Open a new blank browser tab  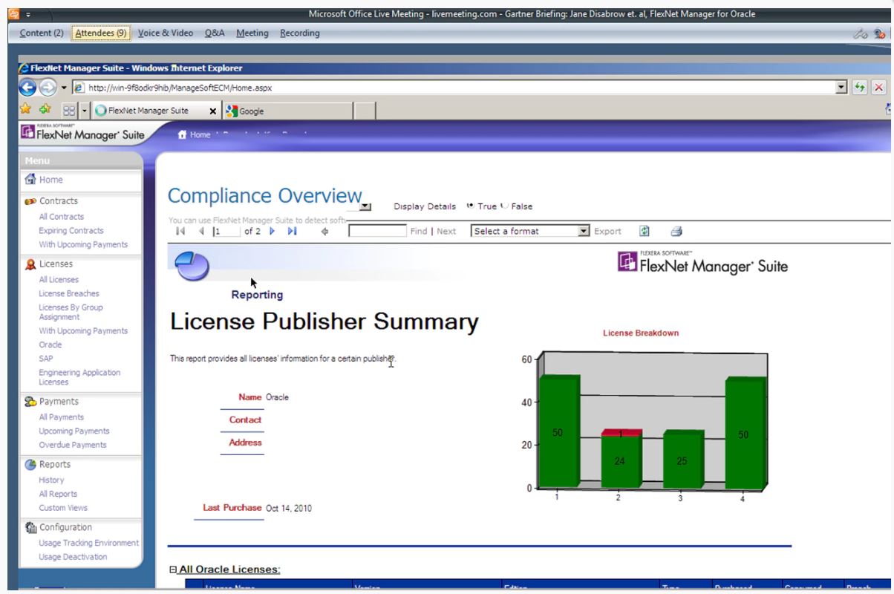click(x=364, y=111)
